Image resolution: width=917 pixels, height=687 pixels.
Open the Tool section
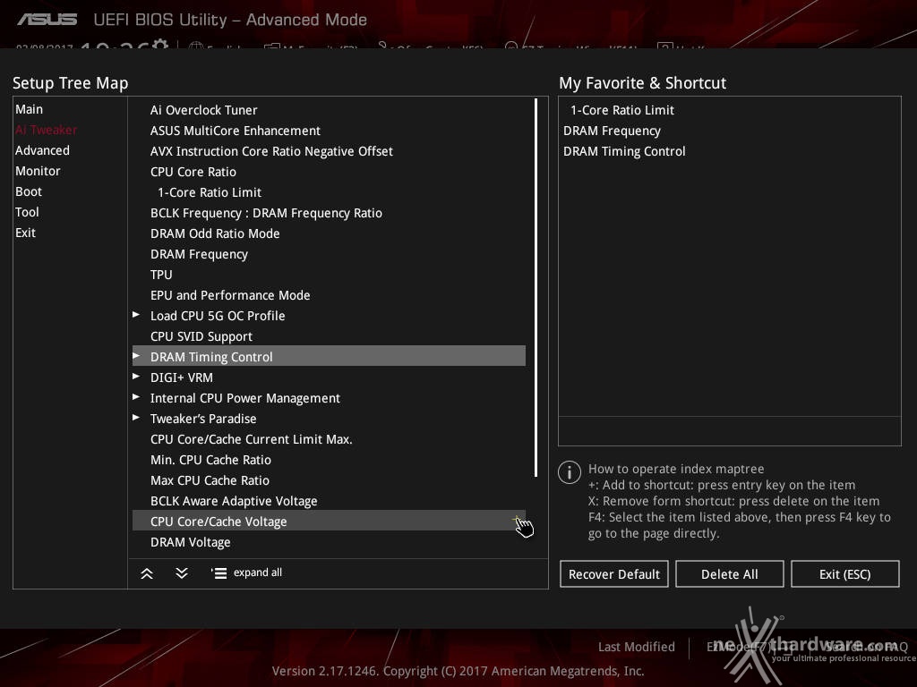pyautogui.click(x=27, y=212)
